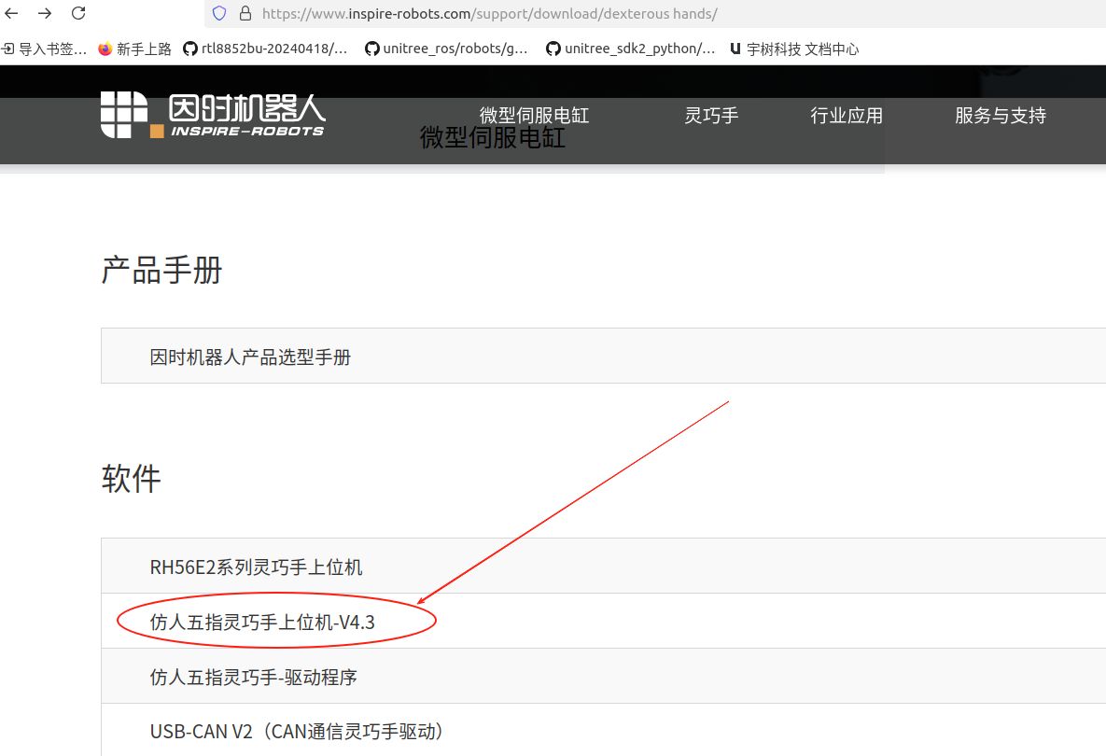Open the unitree_sdk2_python GitHub bookmark
This screenshot has width=1106, height=756.
[x=631, y=49]
